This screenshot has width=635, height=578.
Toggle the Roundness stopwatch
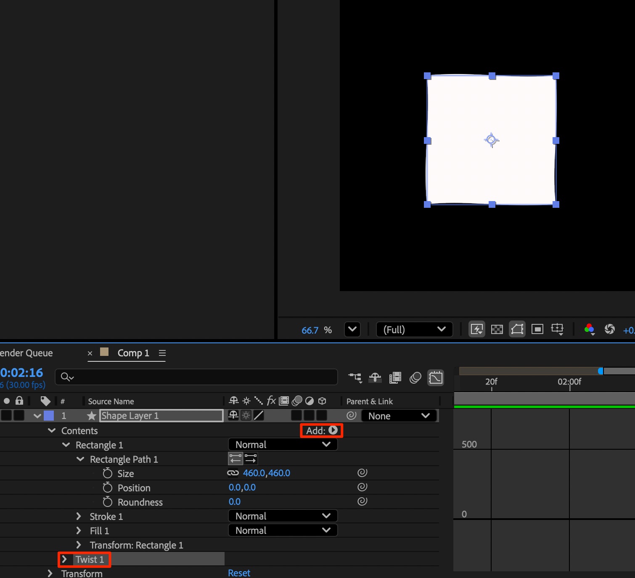[108, 502]
